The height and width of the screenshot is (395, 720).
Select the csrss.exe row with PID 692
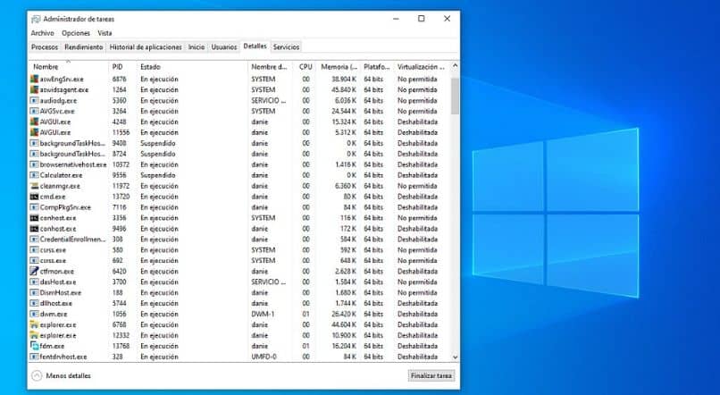[240, 260]
